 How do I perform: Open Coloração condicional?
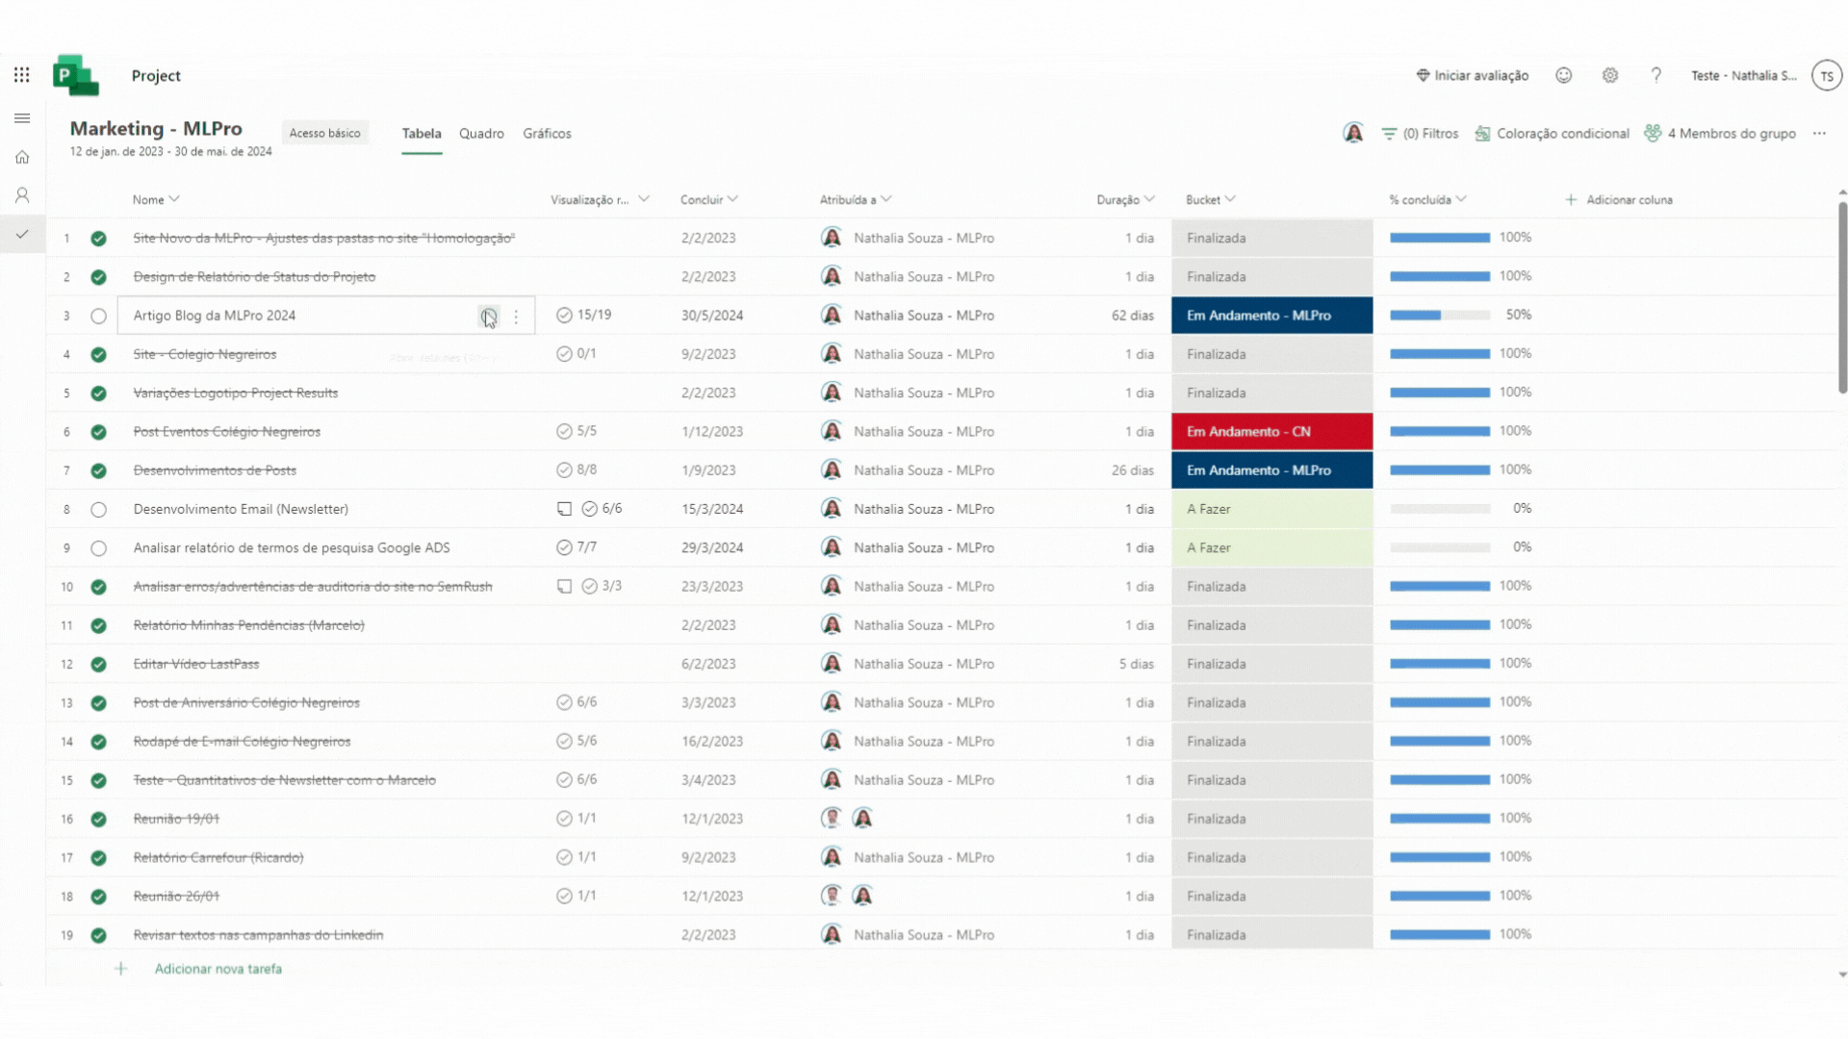pyautogui.click(x=1552, y=134)
